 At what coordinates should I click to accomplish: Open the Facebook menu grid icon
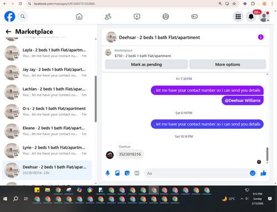(x=238, y=17)
